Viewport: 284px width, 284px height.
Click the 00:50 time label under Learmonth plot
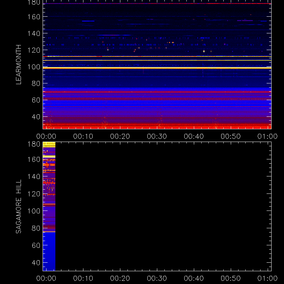[x=231, y=136]
